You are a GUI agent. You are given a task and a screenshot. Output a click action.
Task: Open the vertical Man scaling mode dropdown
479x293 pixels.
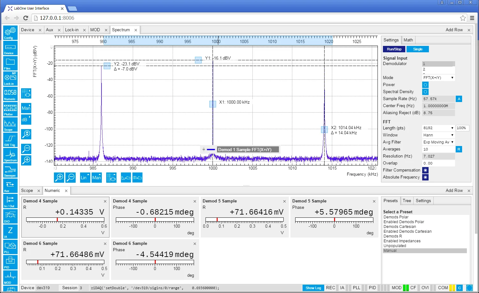tap(26, 108)
